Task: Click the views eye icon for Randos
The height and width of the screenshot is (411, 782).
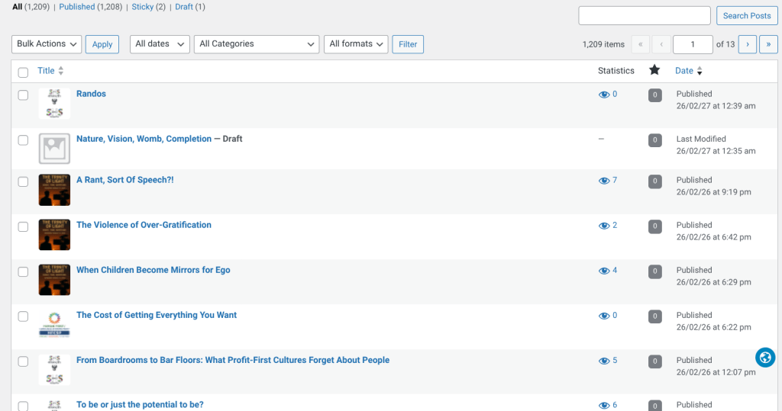Action: click(604, 95)
